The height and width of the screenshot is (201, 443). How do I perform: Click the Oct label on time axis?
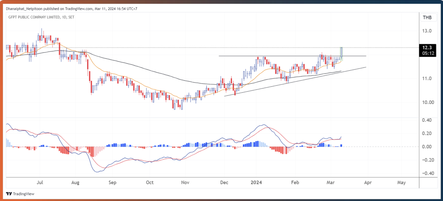[149, 183]
